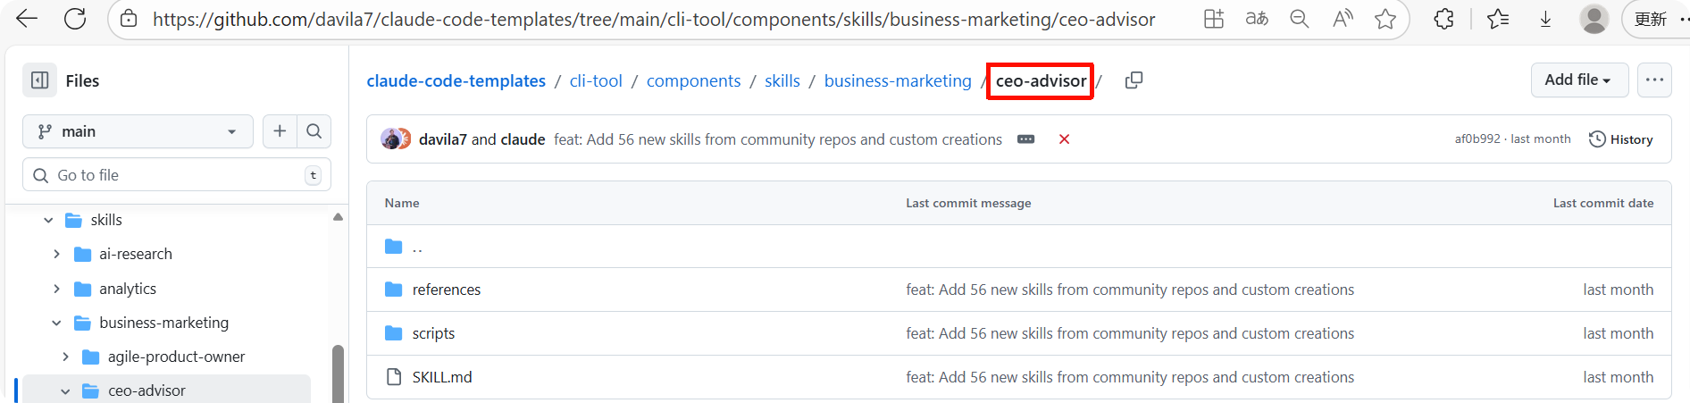Open the browser downloads icon
The width and height of the screenshot is (1690, 403).
point(1545,19)
